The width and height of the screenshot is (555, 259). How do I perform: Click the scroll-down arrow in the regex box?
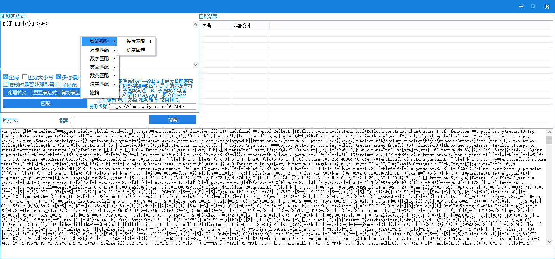(196, 65)
